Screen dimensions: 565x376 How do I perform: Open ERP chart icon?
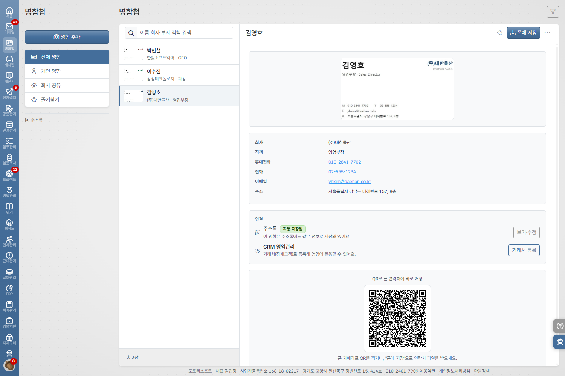pos(9,290)
